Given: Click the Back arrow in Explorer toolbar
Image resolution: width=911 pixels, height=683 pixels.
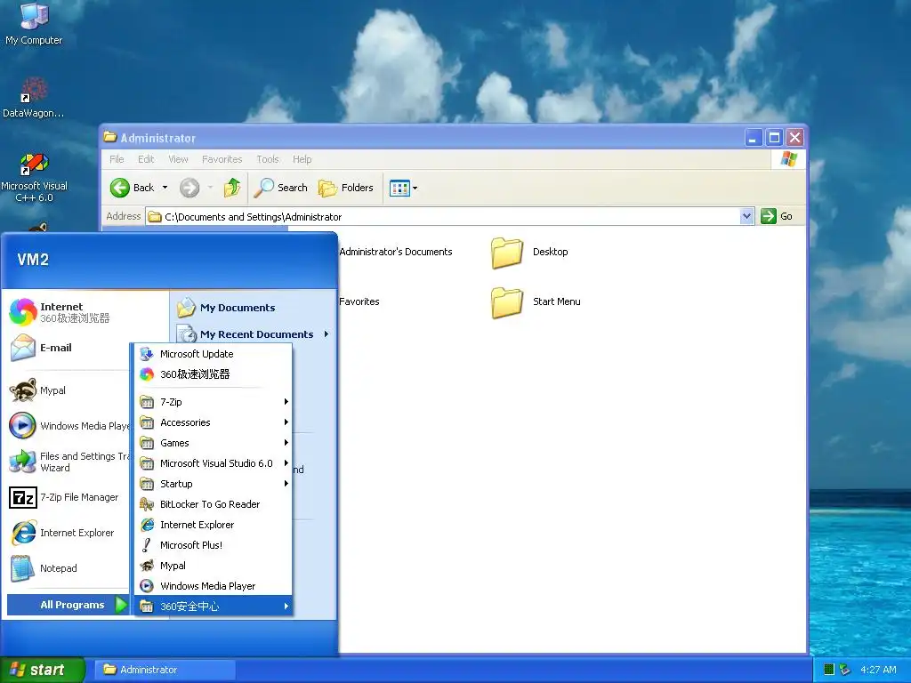Looking at the screenshot, I should (132, 188).
